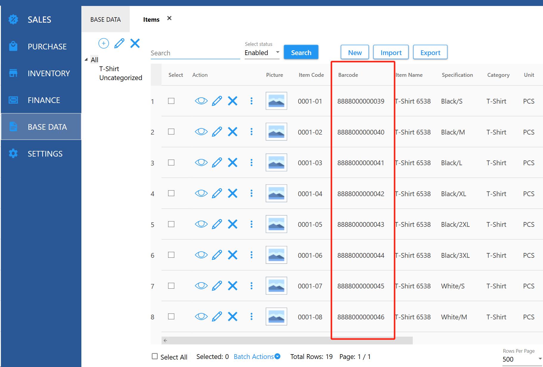Click the Import button
The image size is (543, 367).
point(391,53)
